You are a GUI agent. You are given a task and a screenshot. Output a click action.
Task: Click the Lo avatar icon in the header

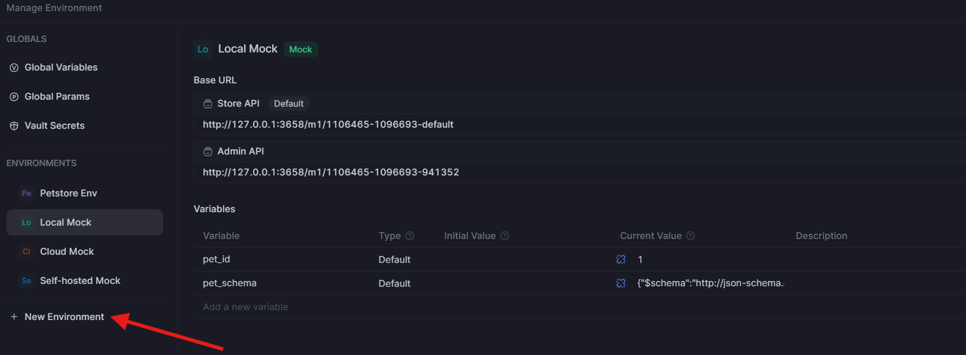[203, 50]
